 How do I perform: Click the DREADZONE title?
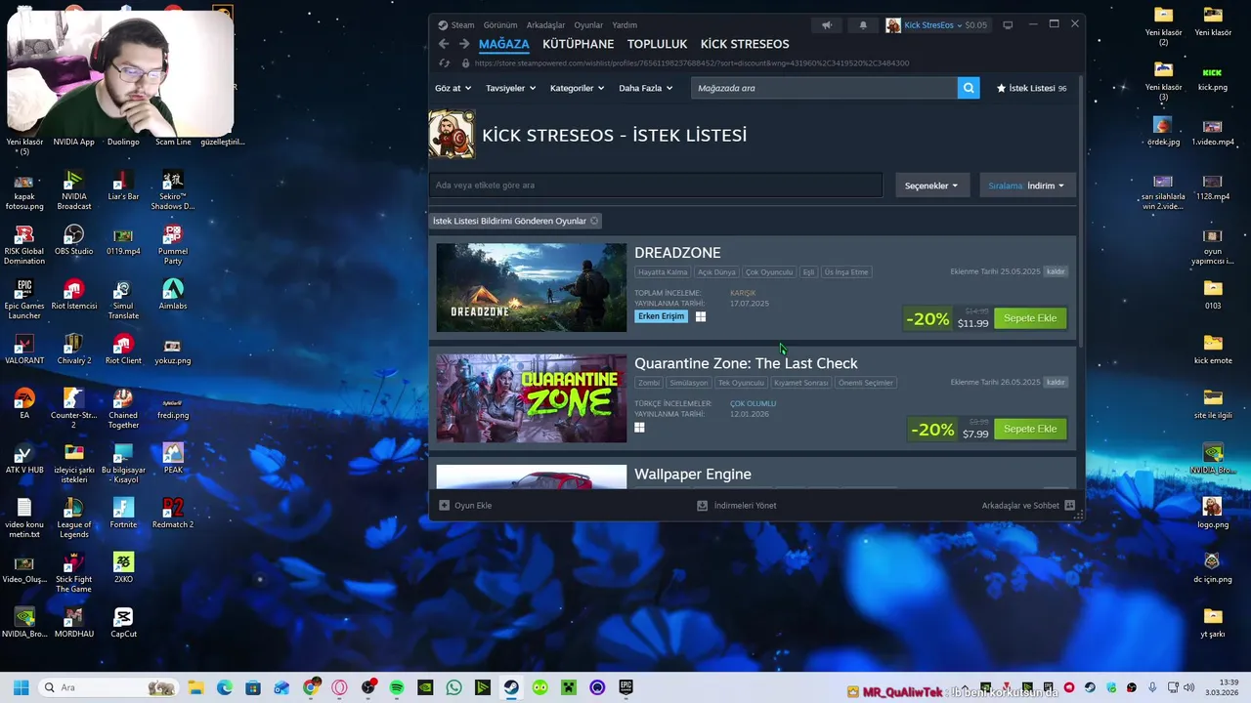coord(677,253)
